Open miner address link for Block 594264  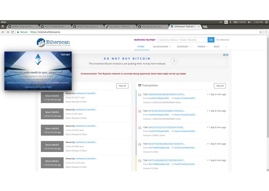point(86,110)
